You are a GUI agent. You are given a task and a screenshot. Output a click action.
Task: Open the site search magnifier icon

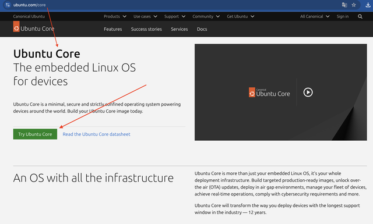[x=360, y=16]
